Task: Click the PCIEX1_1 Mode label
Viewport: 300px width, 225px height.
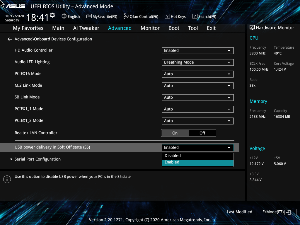Action: (x=29, y=109)
